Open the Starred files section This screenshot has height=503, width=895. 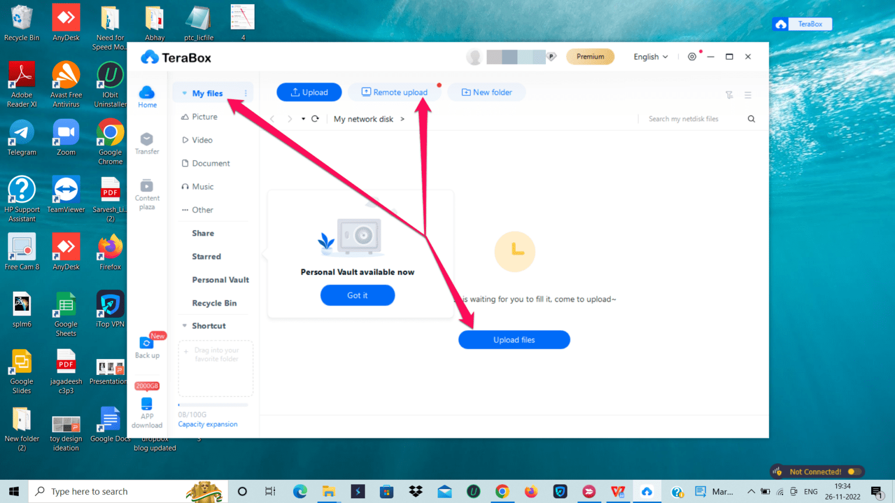tap(206, 257)
